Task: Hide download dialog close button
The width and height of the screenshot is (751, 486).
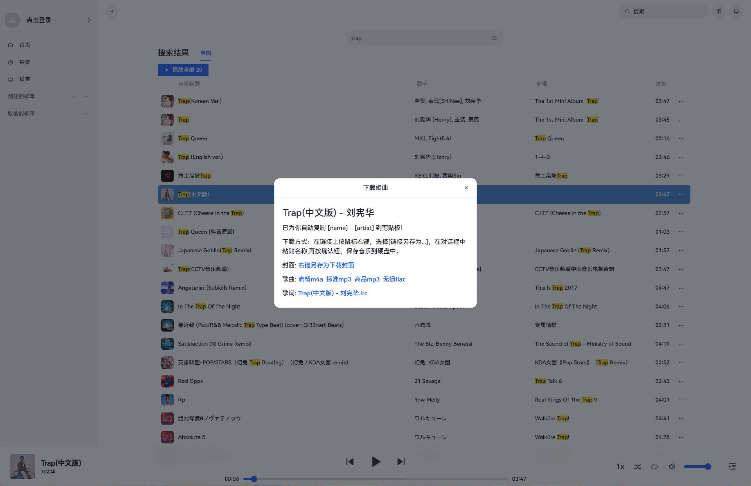Action: pos(466,188)
